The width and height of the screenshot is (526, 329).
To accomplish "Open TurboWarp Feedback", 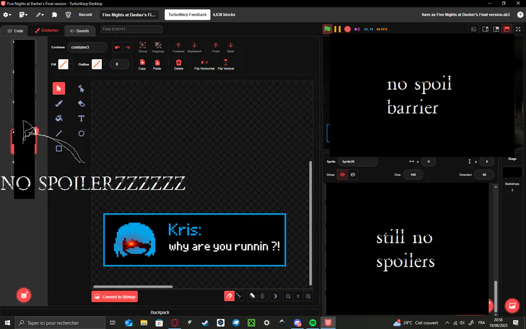I will tap(188, 15).
